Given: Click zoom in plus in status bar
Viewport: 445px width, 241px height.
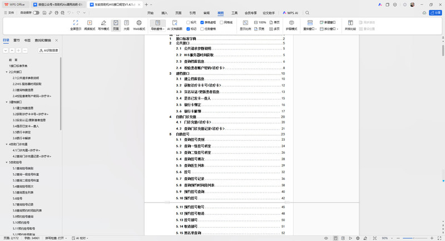Looking at the screenshot, I should (x=432, y=238).
